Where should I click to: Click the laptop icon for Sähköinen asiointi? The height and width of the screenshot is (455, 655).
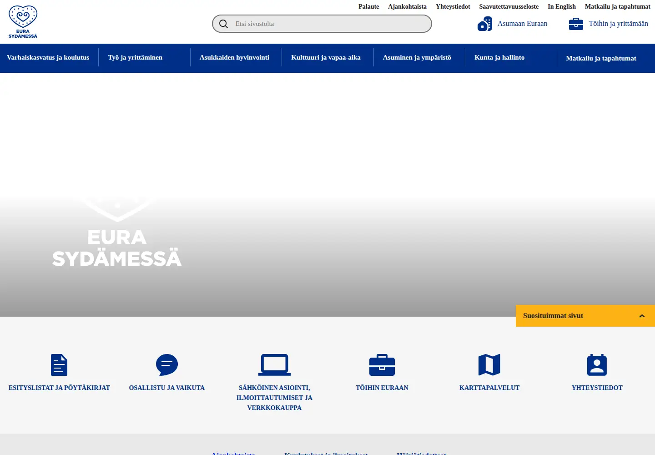pos(274,365)
